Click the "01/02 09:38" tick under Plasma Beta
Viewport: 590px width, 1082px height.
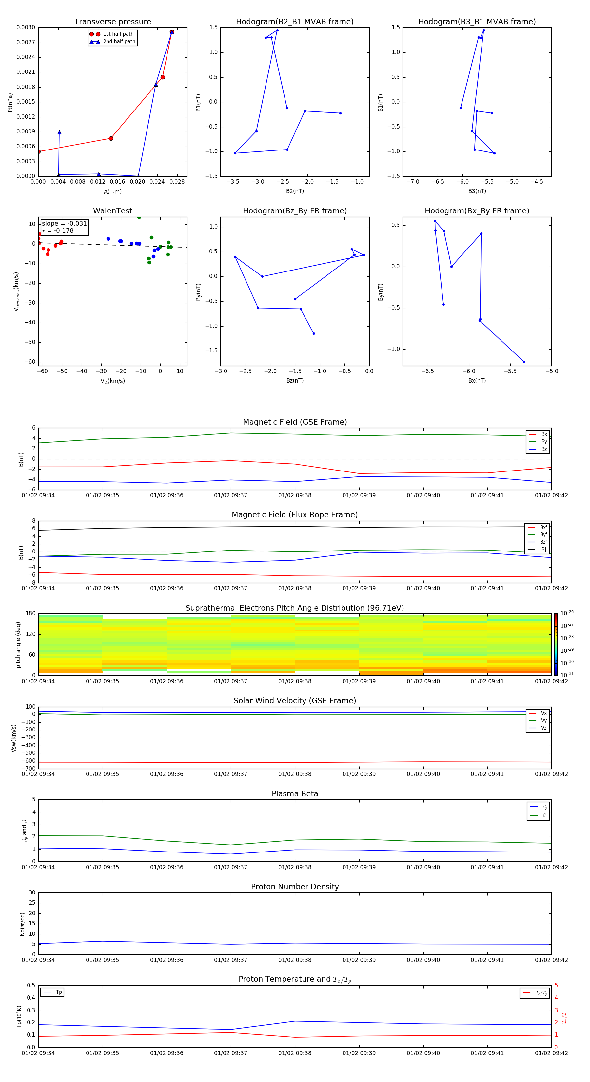[295, 867]
